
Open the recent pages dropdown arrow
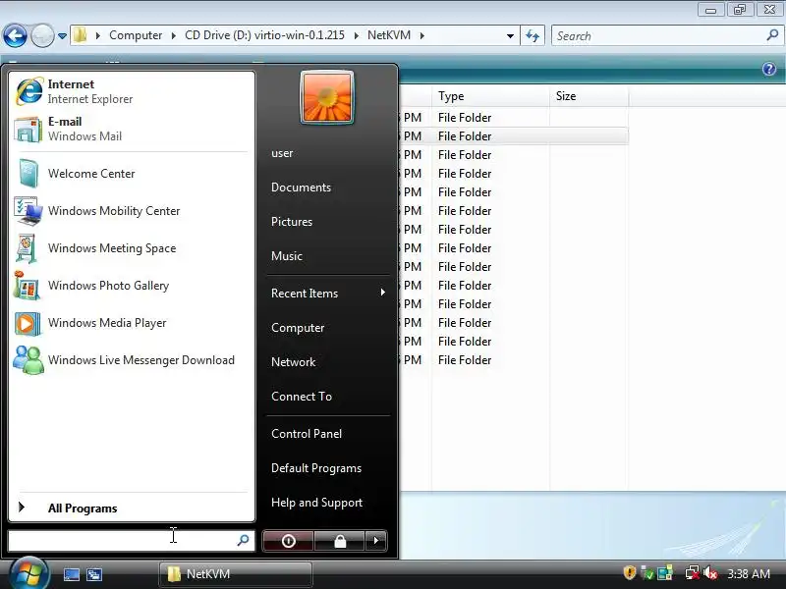(62, 36)
